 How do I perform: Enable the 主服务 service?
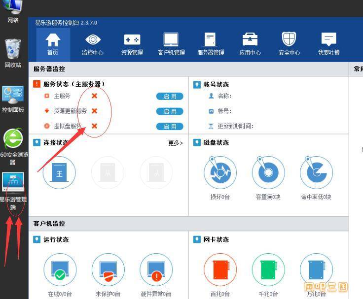170,97
